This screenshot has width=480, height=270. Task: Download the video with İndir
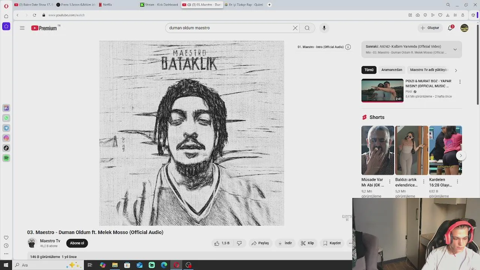[x=285, y=243]
